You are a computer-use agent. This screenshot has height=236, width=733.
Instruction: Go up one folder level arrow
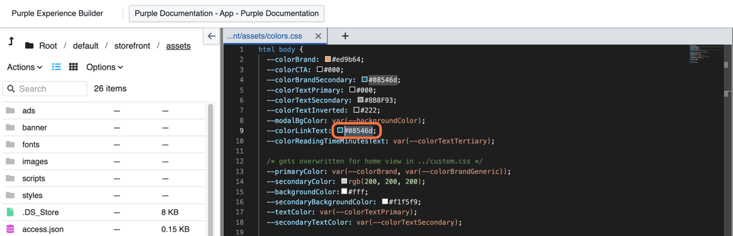click(x=11, y=42)
